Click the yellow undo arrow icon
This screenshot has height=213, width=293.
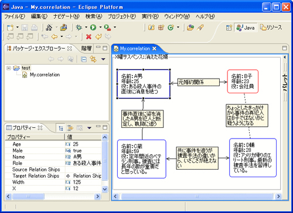coord(98,36)
